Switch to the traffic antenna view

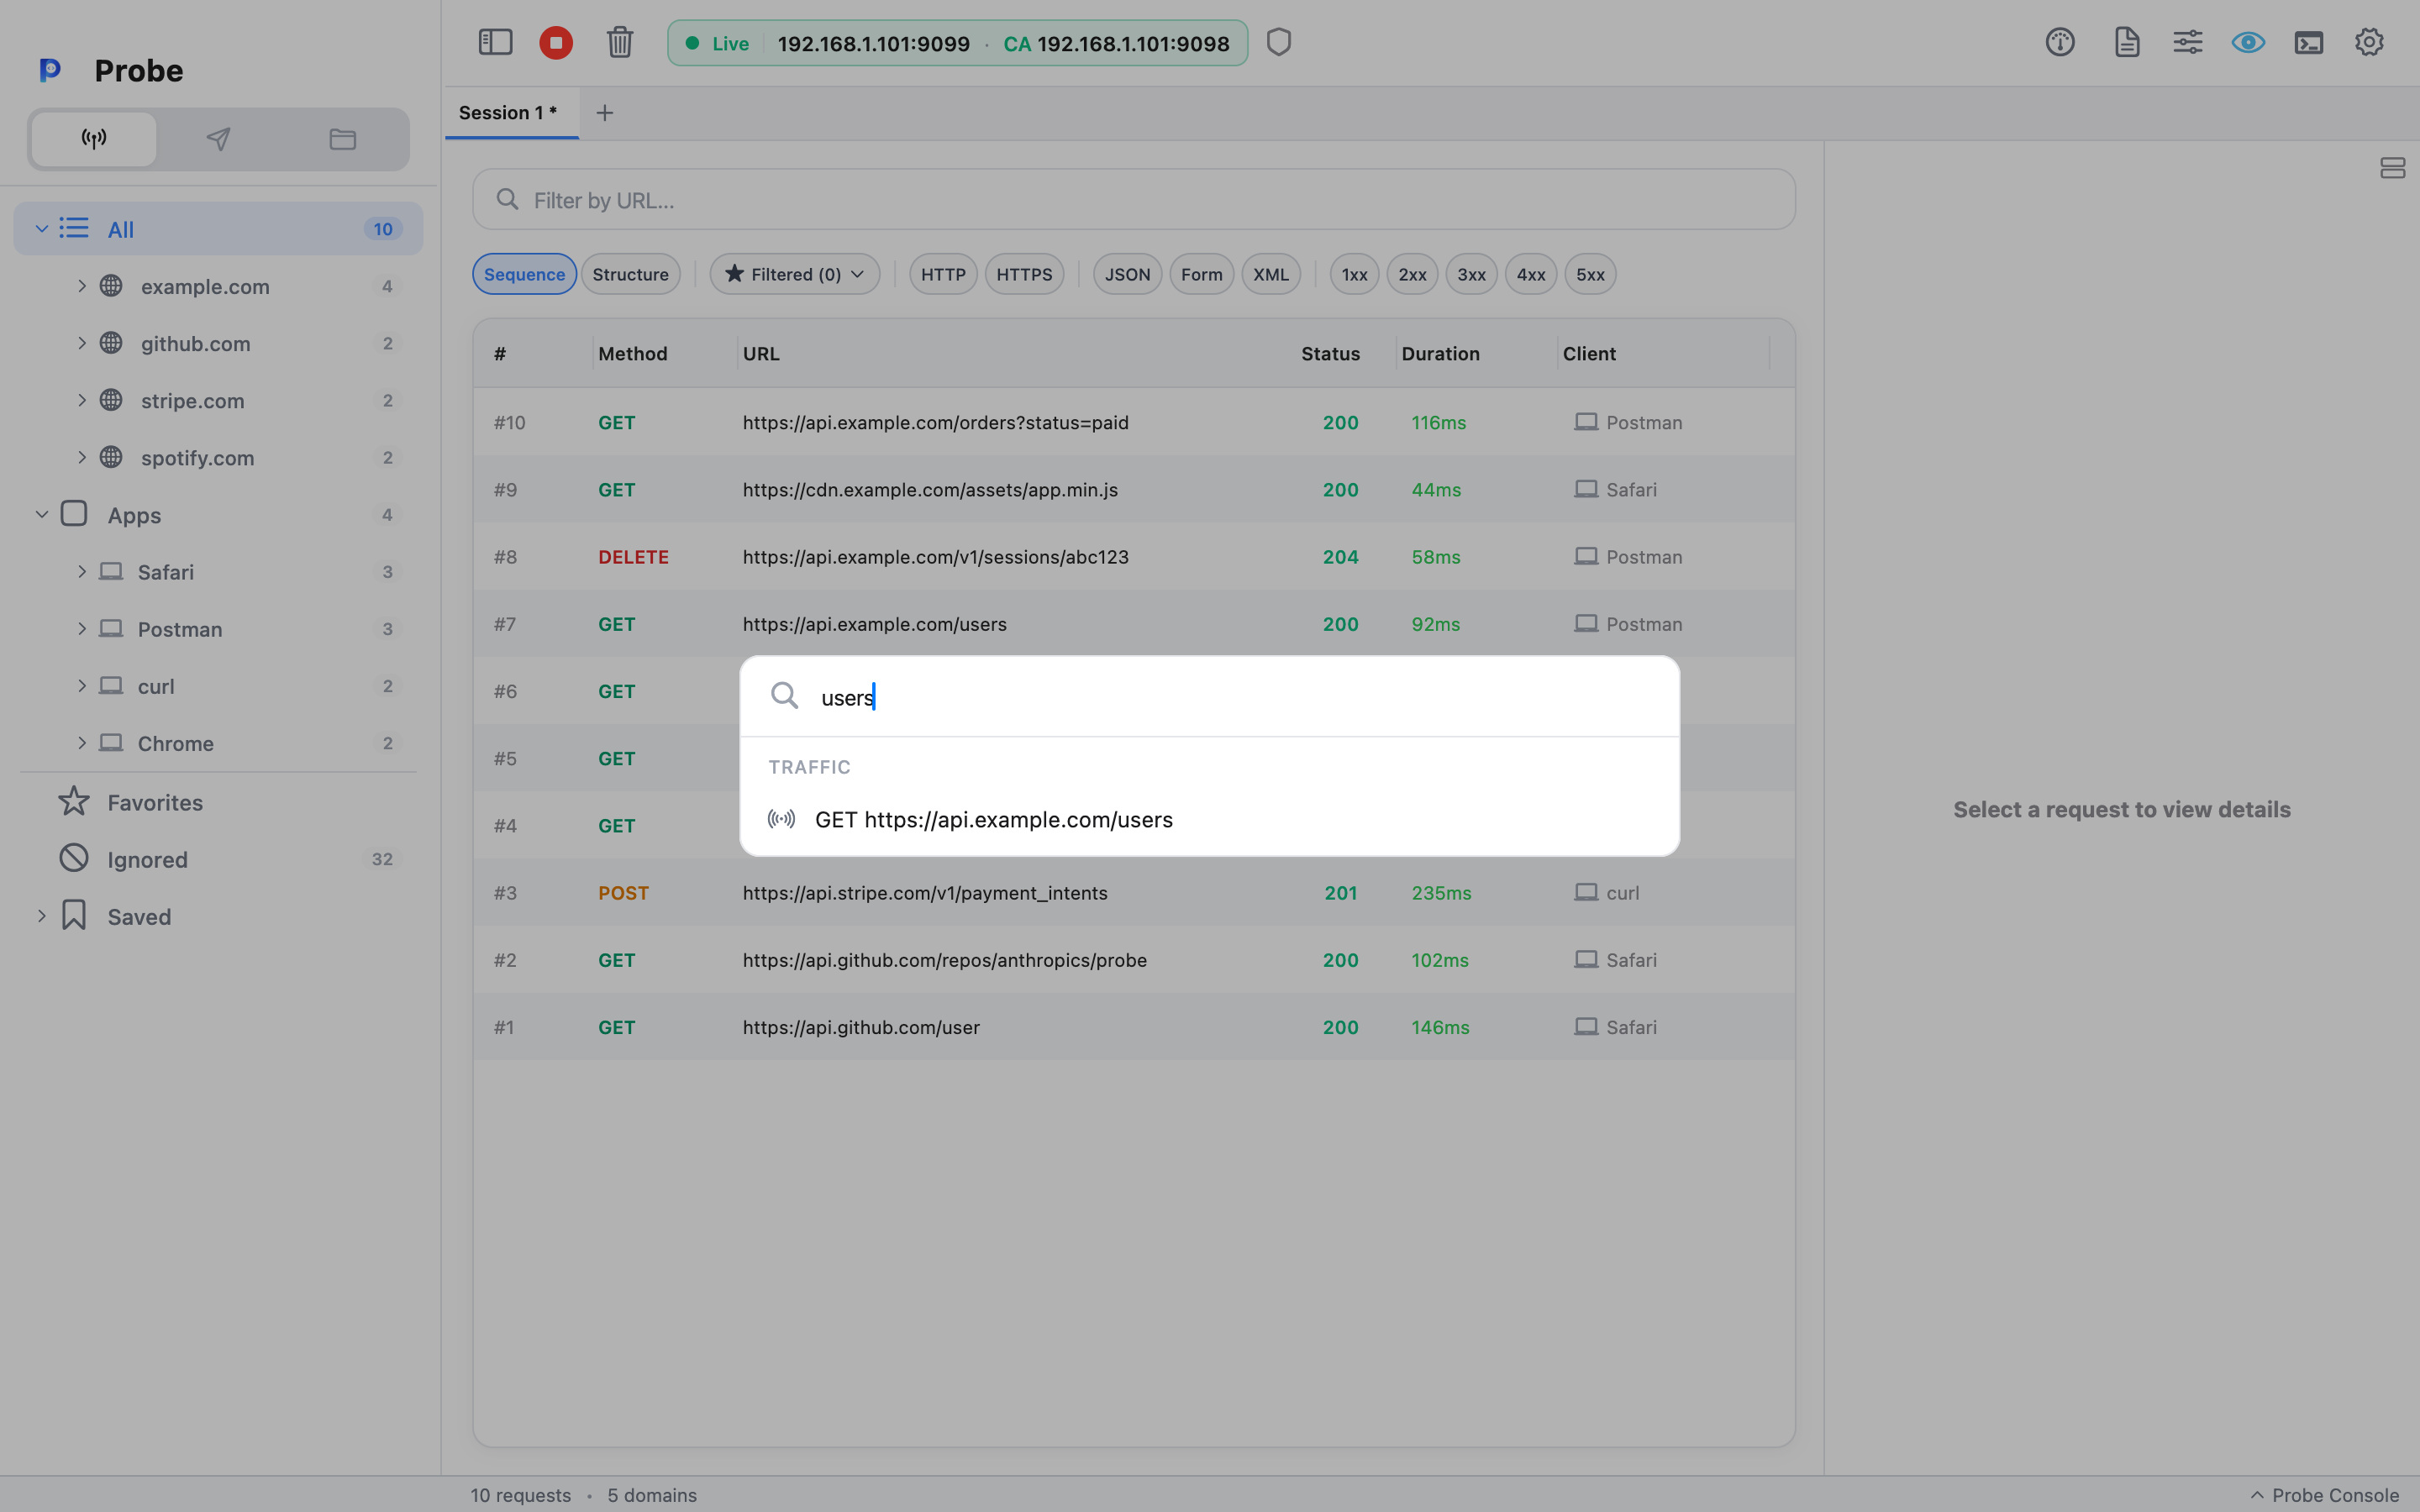click(x=94, y=139)
